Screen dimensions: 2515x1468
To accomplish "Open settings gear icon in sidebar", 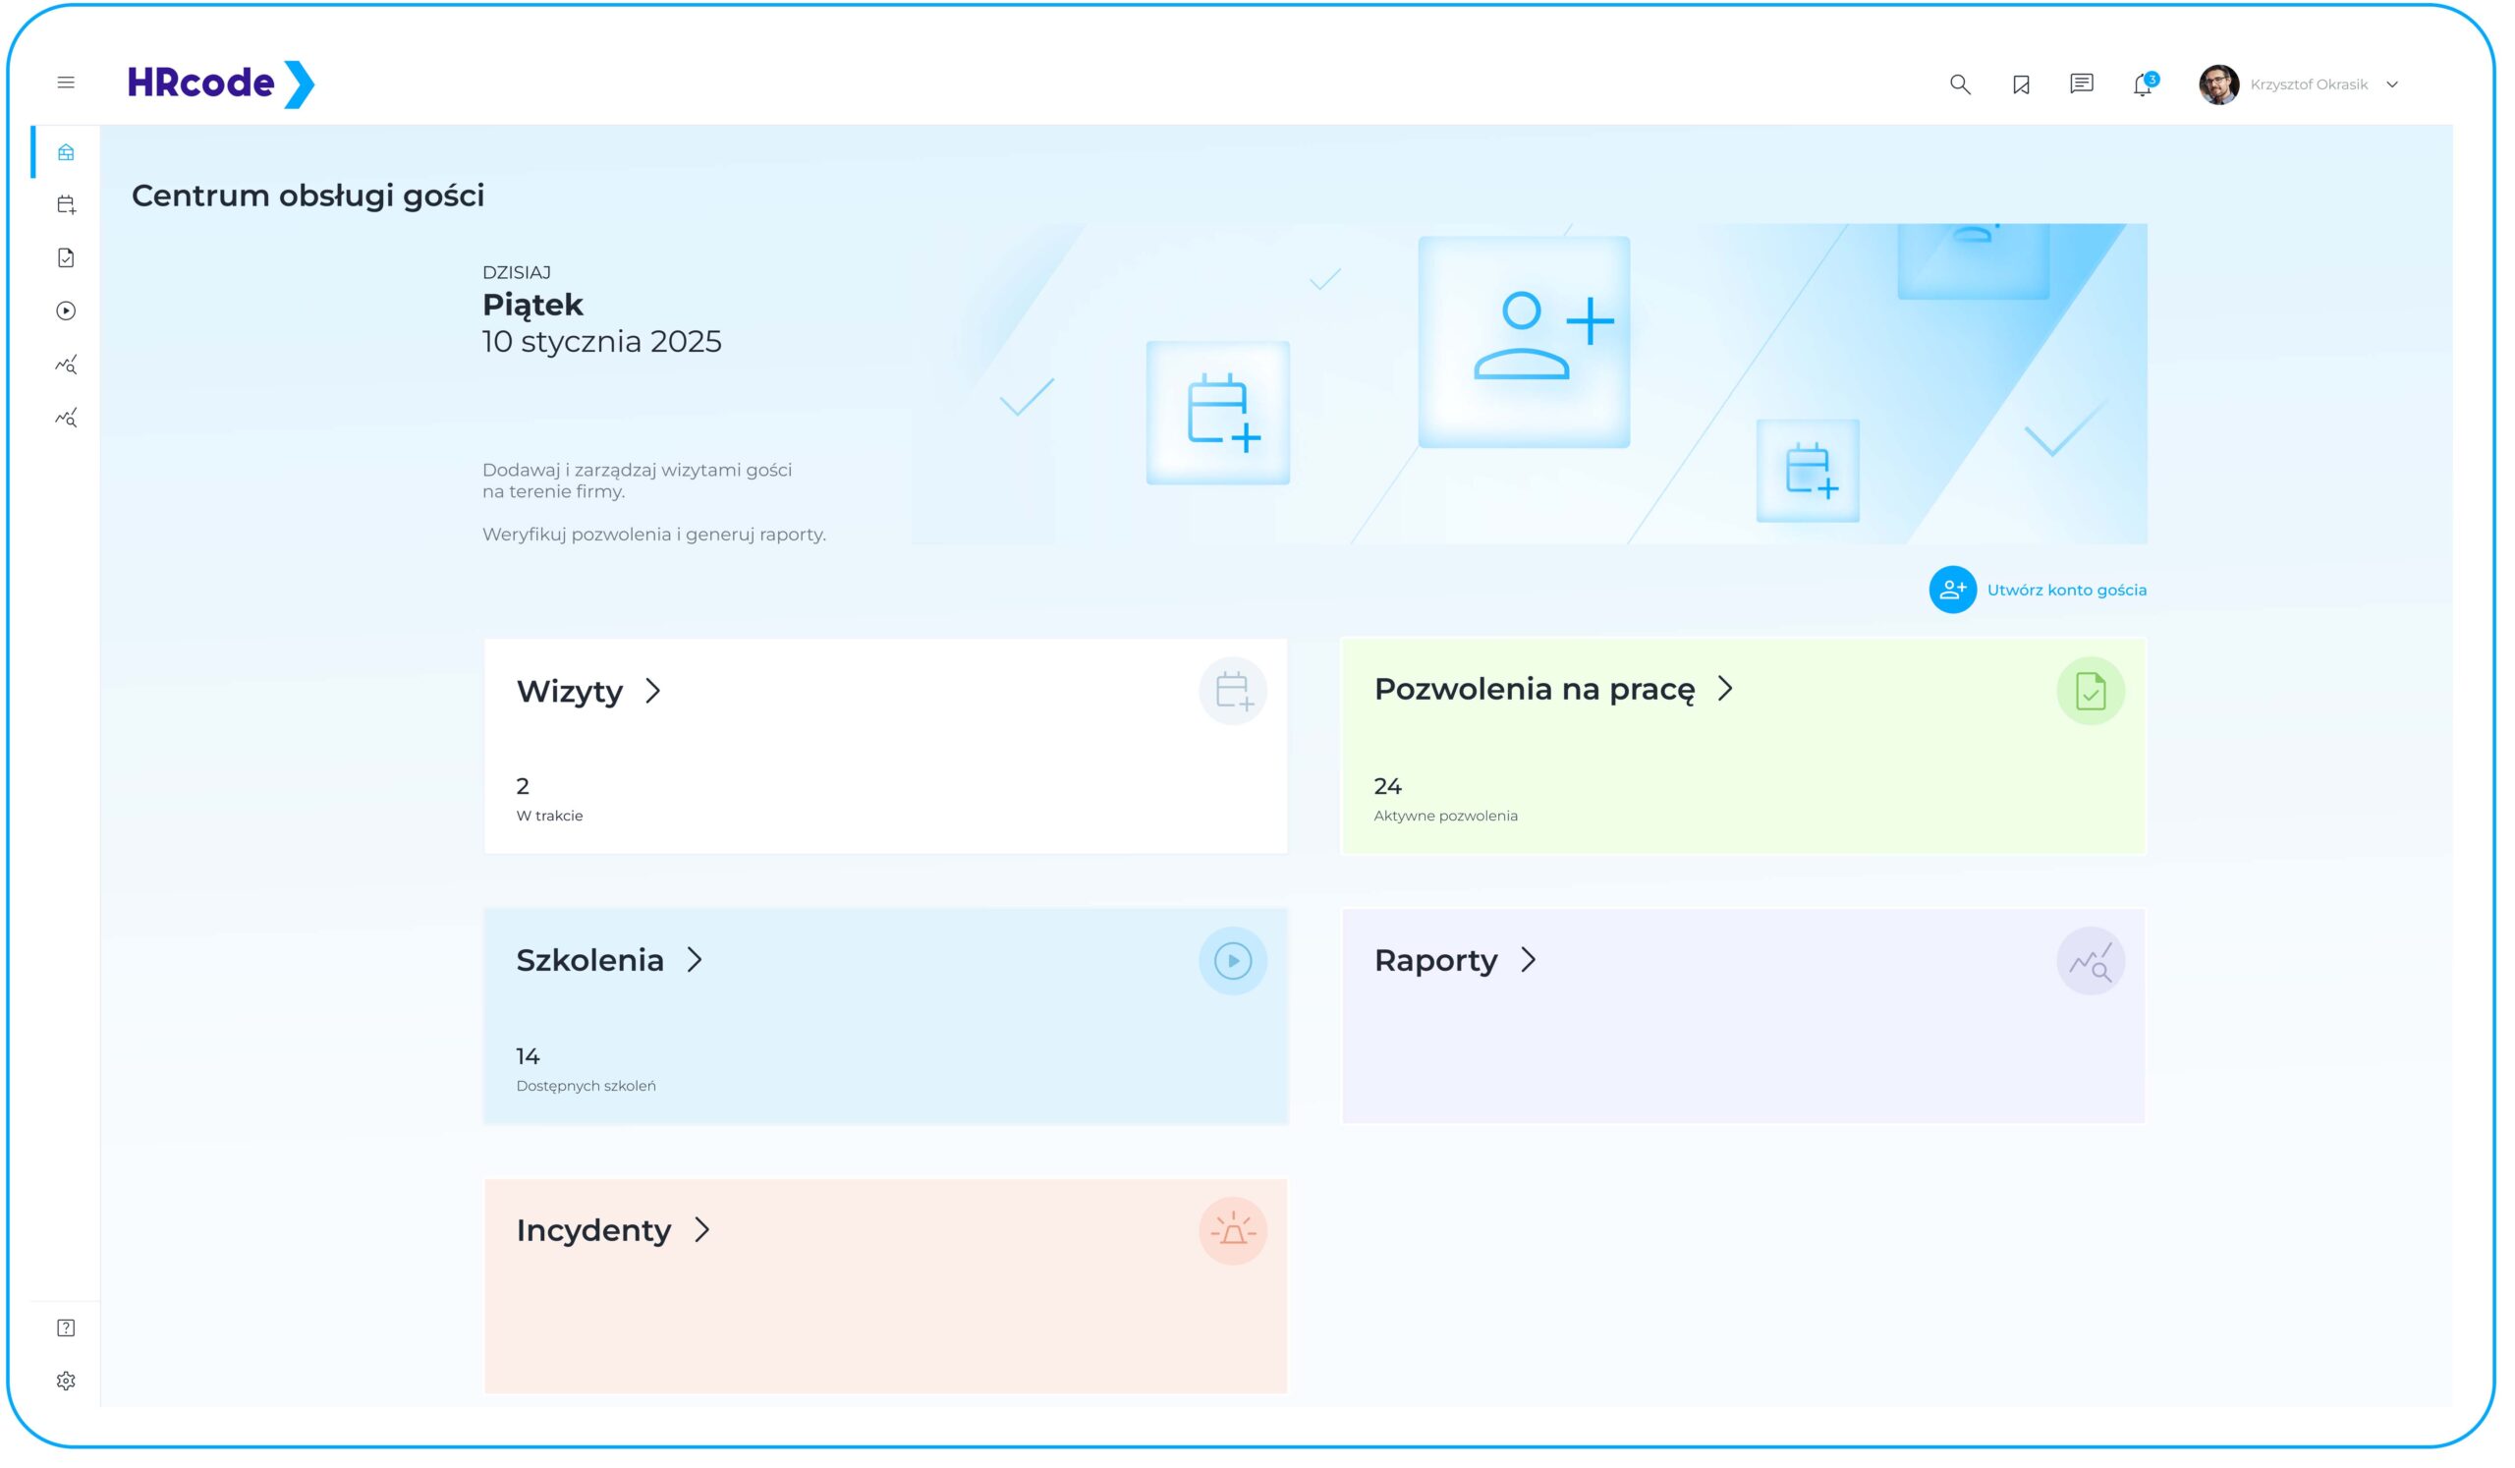I will coord(66,1382).
